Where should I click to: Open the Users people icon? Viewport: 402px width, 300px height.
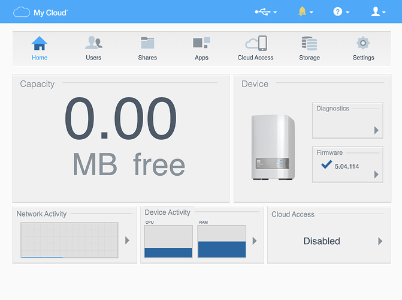(93, 43)
